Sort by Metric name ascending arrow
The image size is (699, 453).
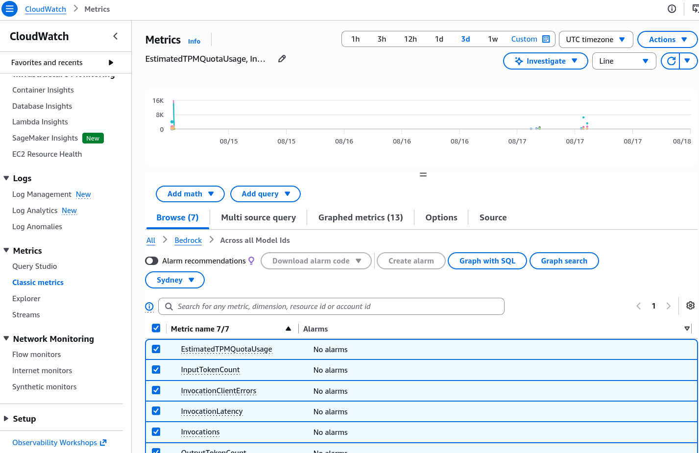(x=289, y=329)
